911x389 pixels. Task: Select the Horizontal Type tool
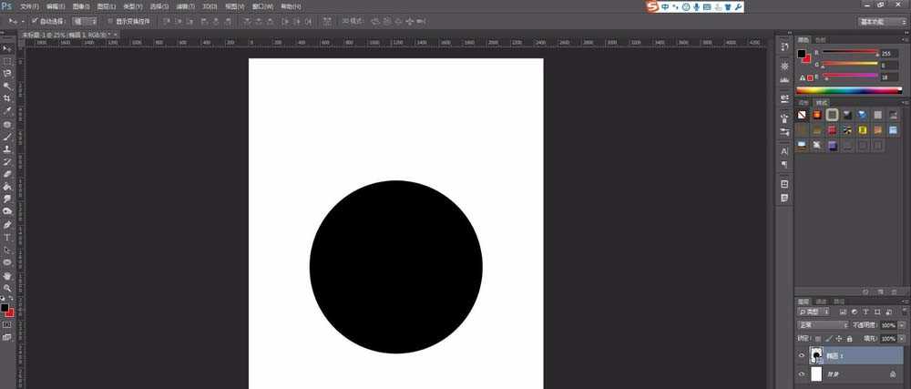click(7, 237)
